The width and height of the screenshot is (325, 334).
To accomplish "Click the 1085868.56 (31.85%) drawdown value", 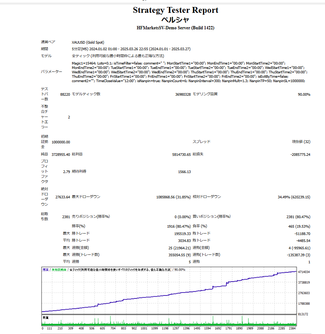I will (174, 197).
